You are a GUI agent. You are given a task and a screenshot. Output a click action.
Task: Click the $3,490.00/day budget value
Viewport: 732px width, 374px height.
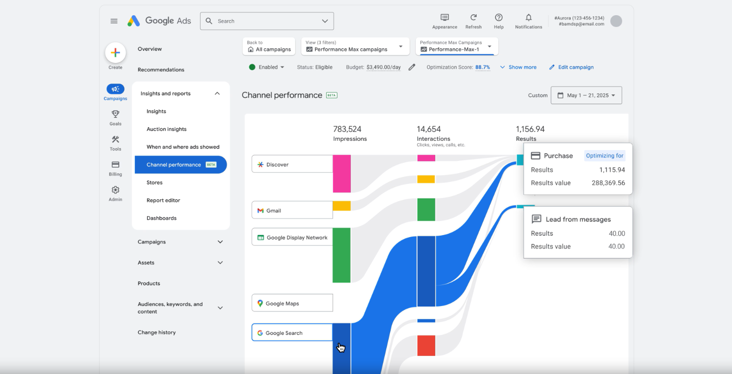coord(384,67)
